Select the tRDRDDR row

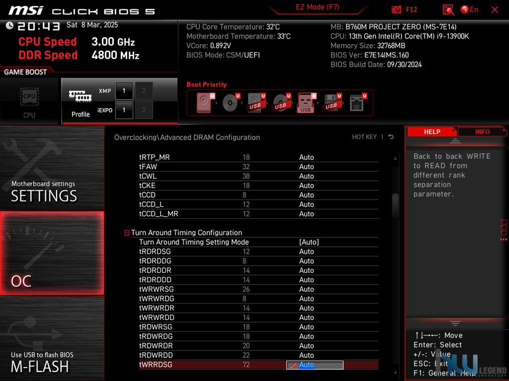[259, 270]
